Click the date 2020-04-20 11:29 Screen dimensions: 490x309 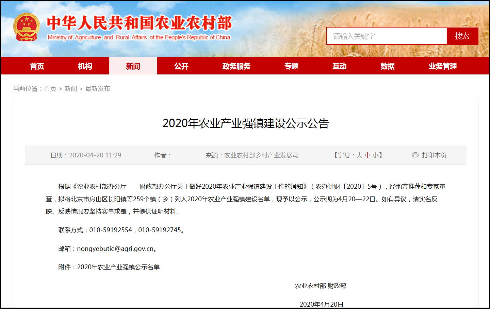tap(95, 155)
